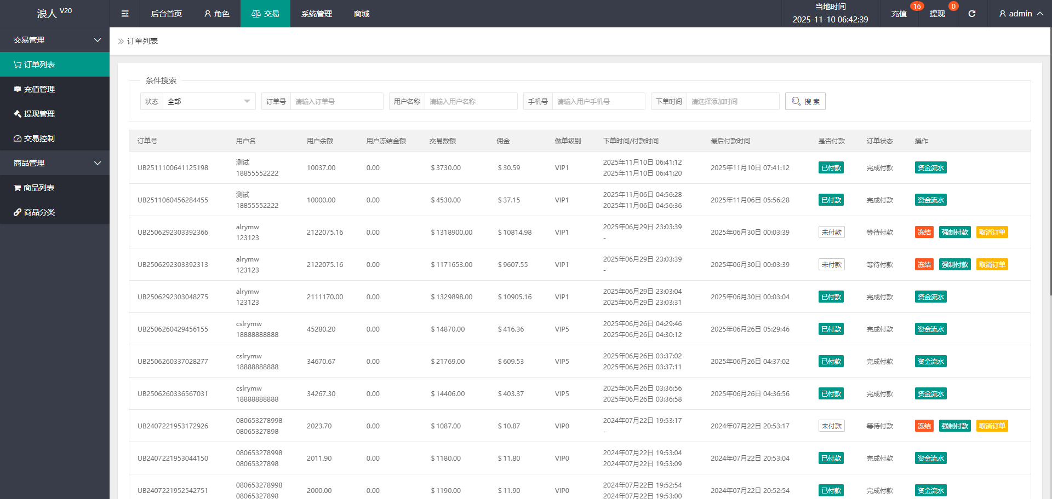The height and width of the screenshot is (499, 1052).
Task: Open the recharge notifications badge (充值)
Action: click(x=899, y=14)
